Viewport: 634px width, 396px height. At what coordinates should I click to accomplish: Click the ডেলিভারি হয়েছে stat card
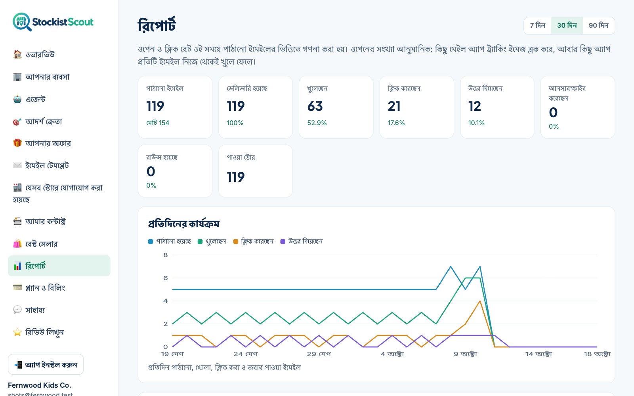coord(256,107)
